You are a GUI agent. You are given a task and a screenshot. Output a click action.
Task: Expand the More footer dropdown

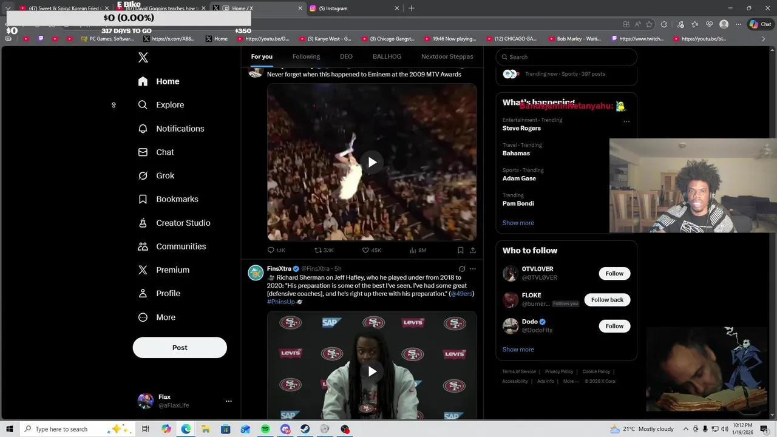(571, 381)
